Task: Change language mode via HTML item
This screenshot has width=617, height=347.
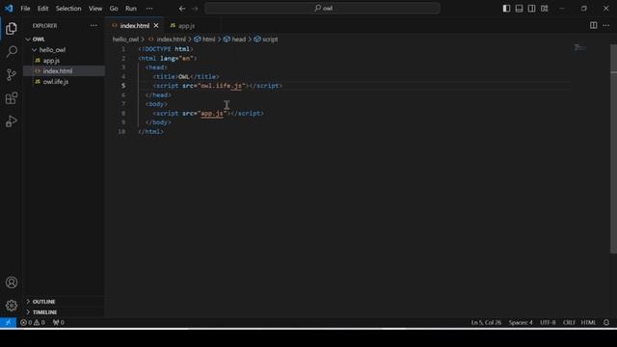Action: point(588,323)
